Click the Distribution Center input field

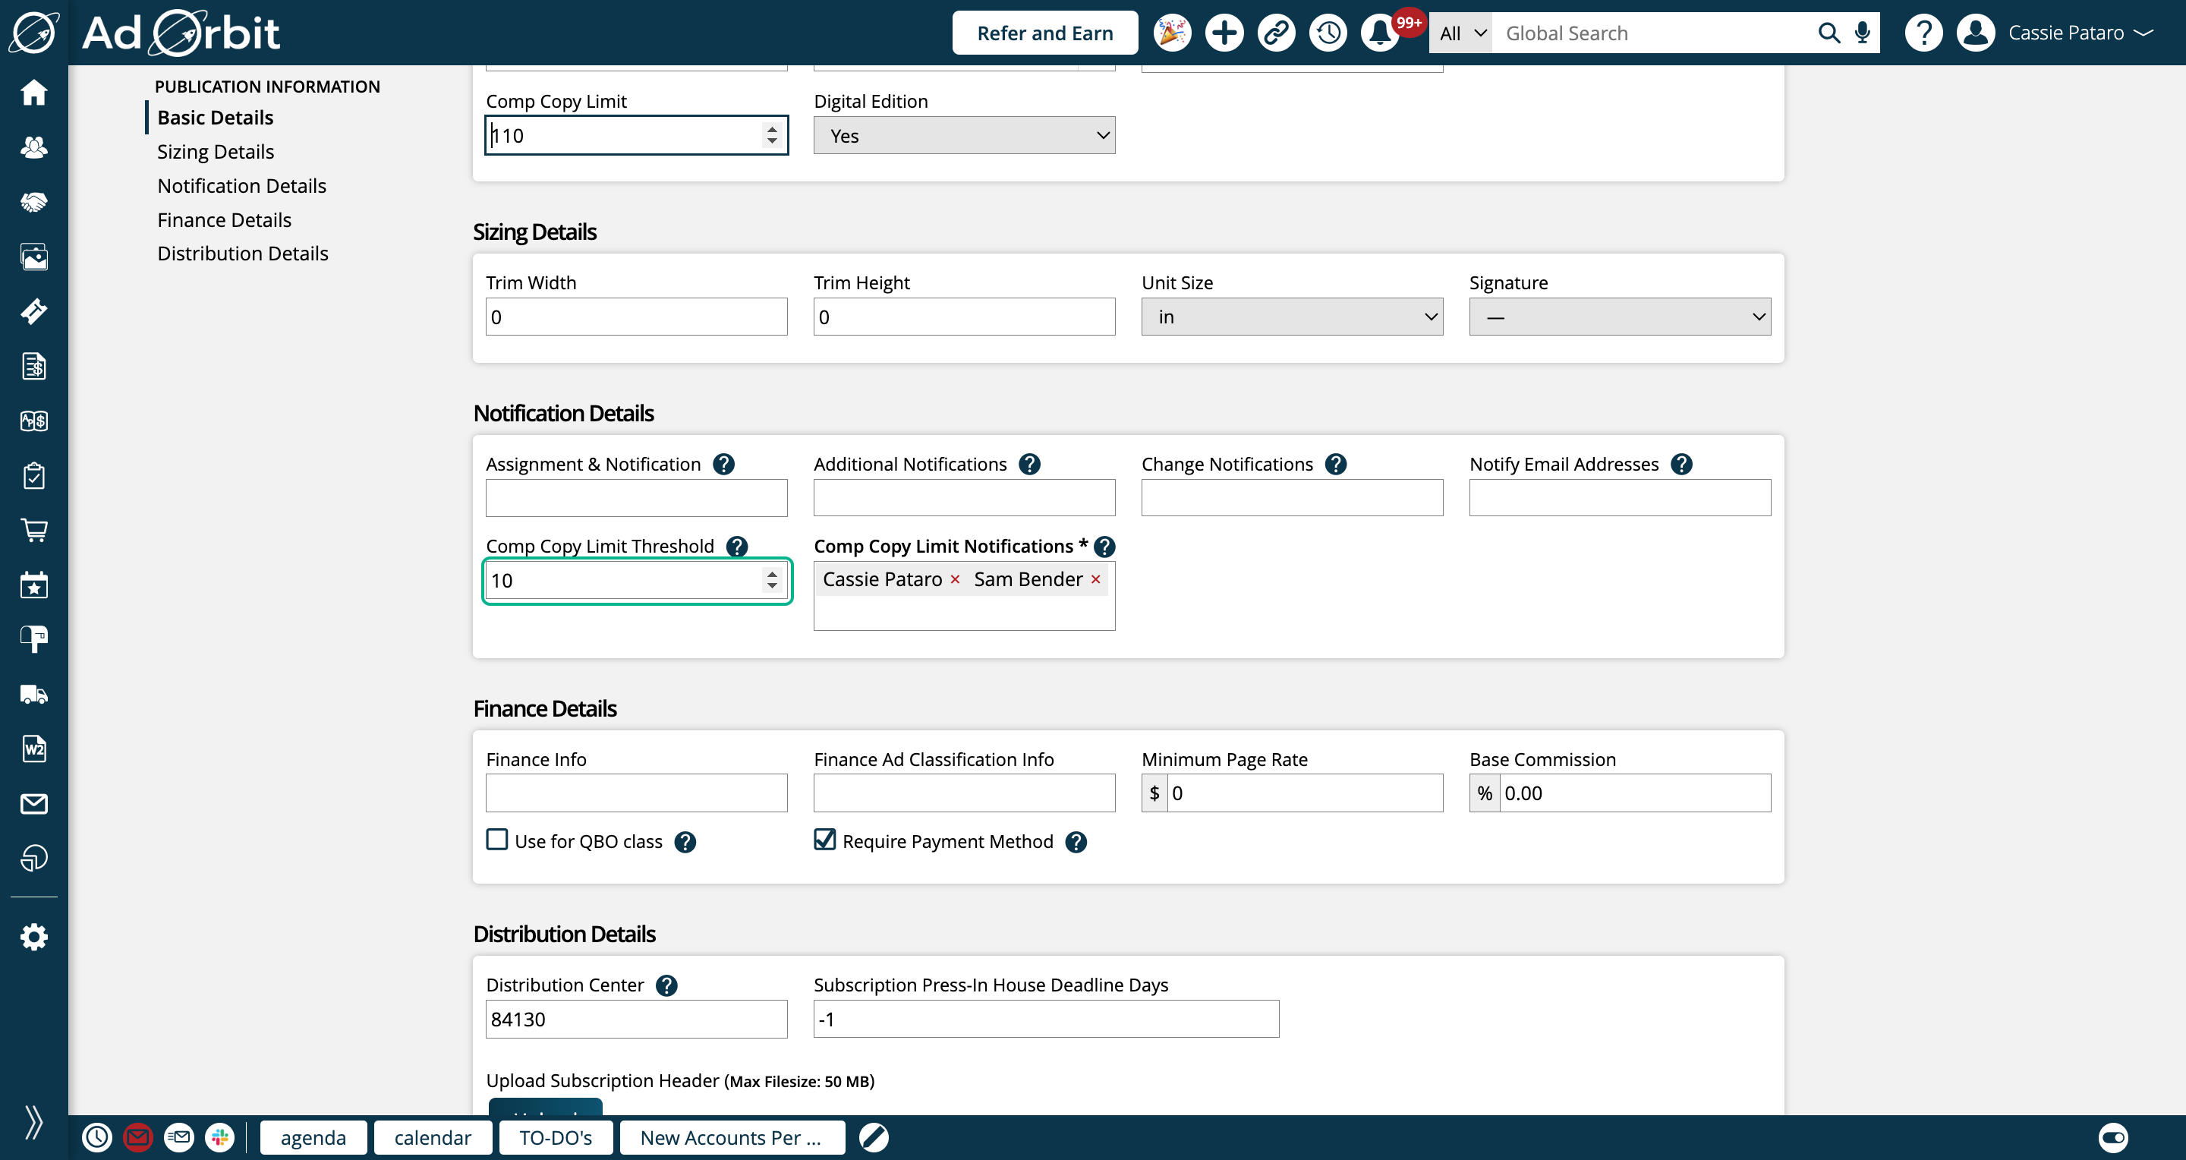[637, 1019]
